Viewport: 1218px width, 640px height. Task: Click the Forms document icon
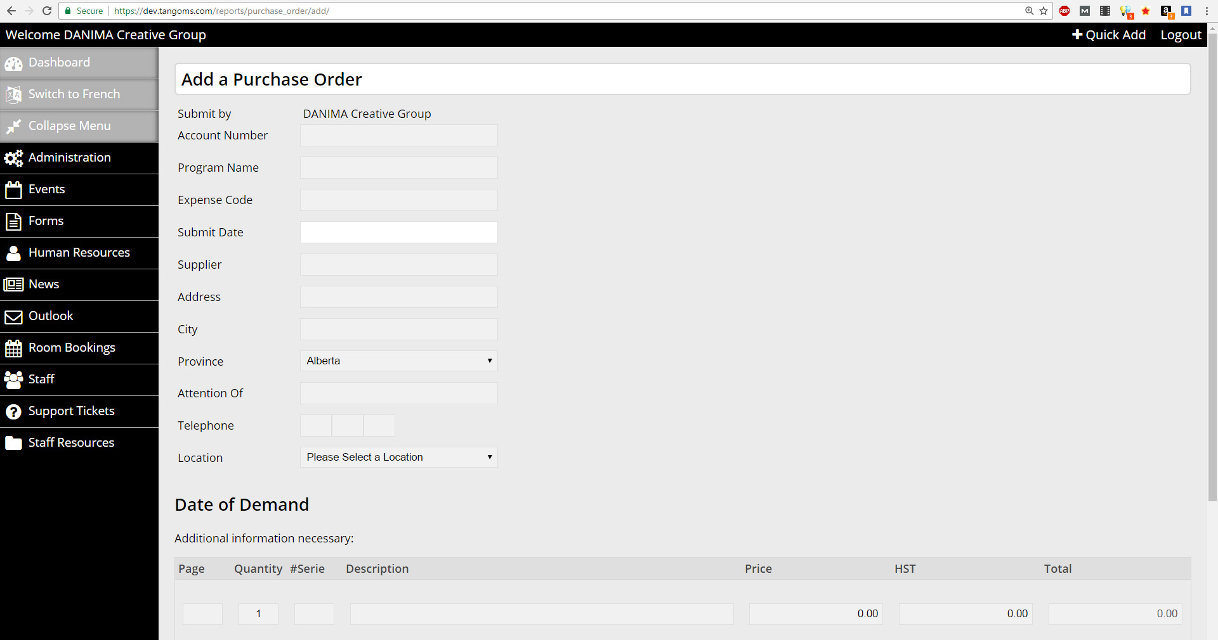tap(13, 222)
